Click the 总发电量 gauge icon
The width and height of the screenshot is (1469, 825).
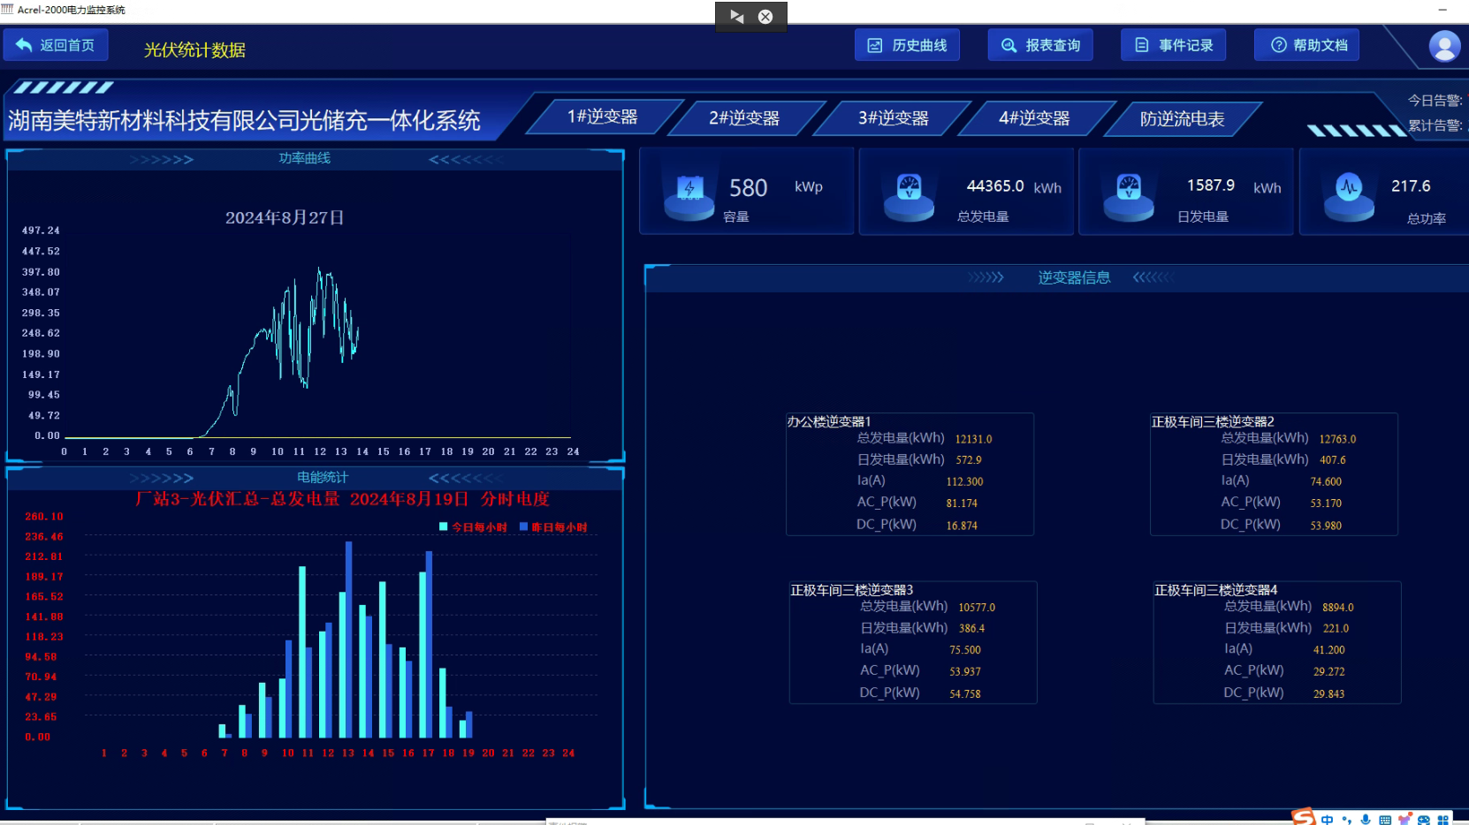click(x=909, y=195)
